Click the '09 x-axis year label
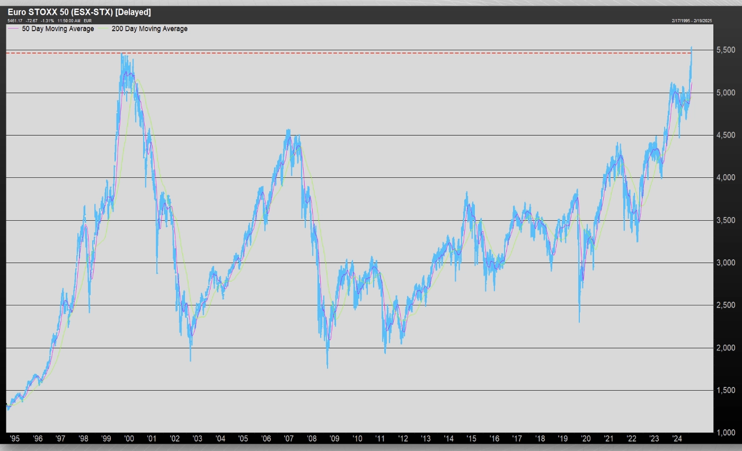742x451 pixels. click(334, 438)
